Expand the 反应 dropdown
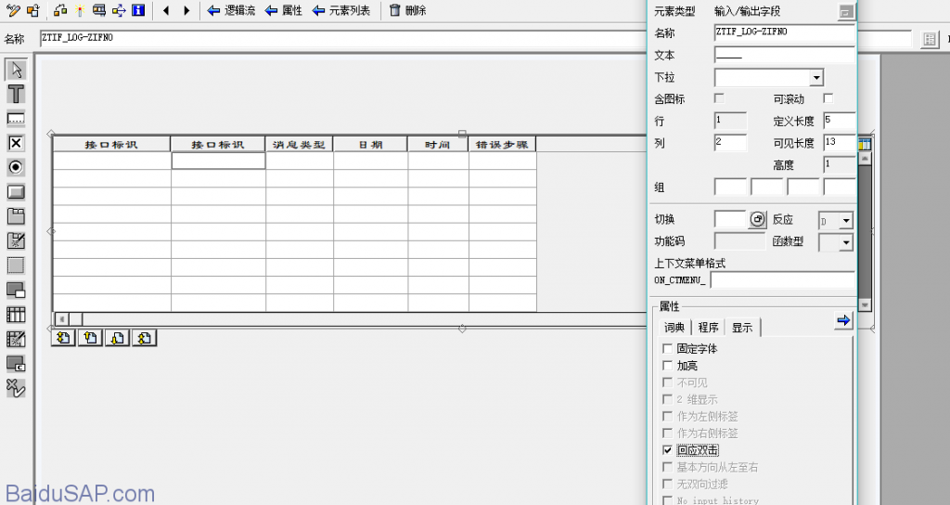950x505 pixels. coord(845,221)
